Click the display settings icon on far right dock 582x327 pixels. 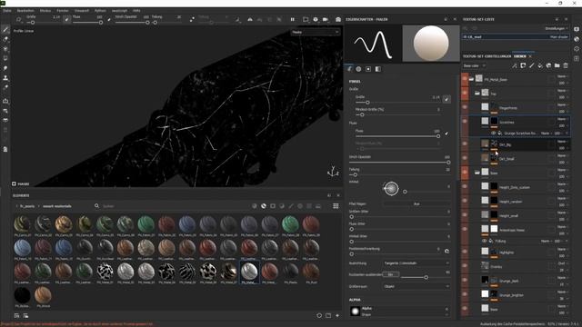click(x=577, y=29)
